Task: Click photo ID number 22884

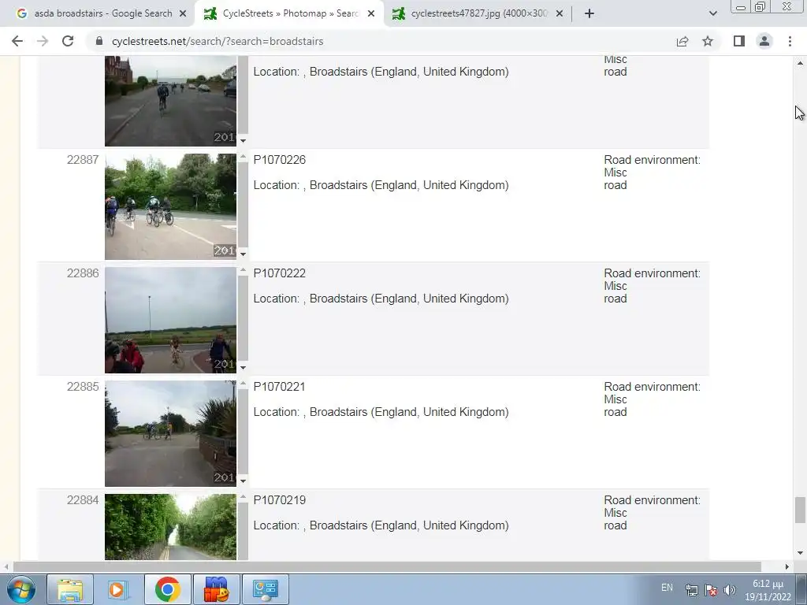Action: click(x=82, y=500)
